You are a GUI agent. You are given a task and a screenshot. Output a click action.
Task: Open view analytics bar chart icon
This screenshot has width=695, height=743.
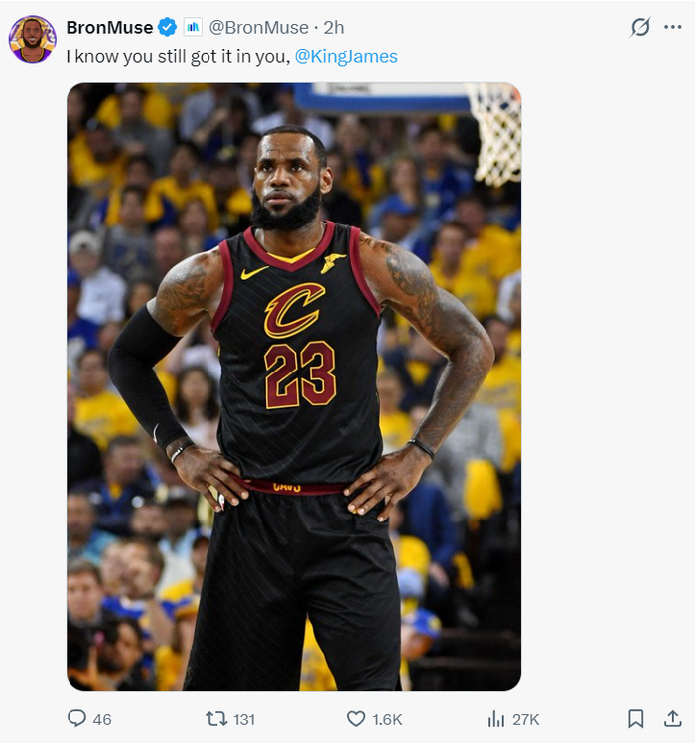coord(495,718)
